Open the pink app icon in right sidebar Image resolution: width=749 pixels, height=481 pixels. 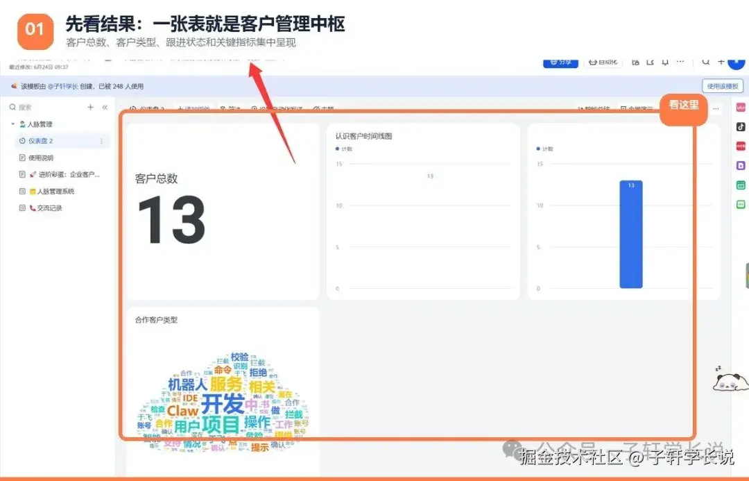(x=741, y=108)
